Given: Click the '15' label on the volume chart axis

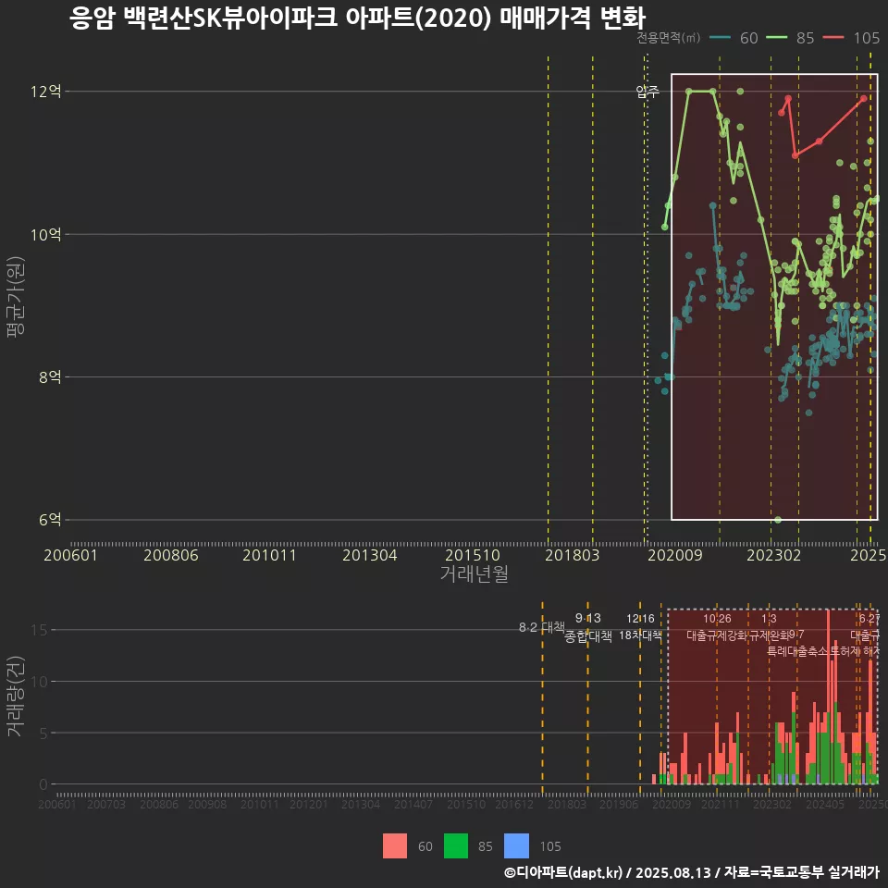Looking at the screenshot, I should (39, 630).
